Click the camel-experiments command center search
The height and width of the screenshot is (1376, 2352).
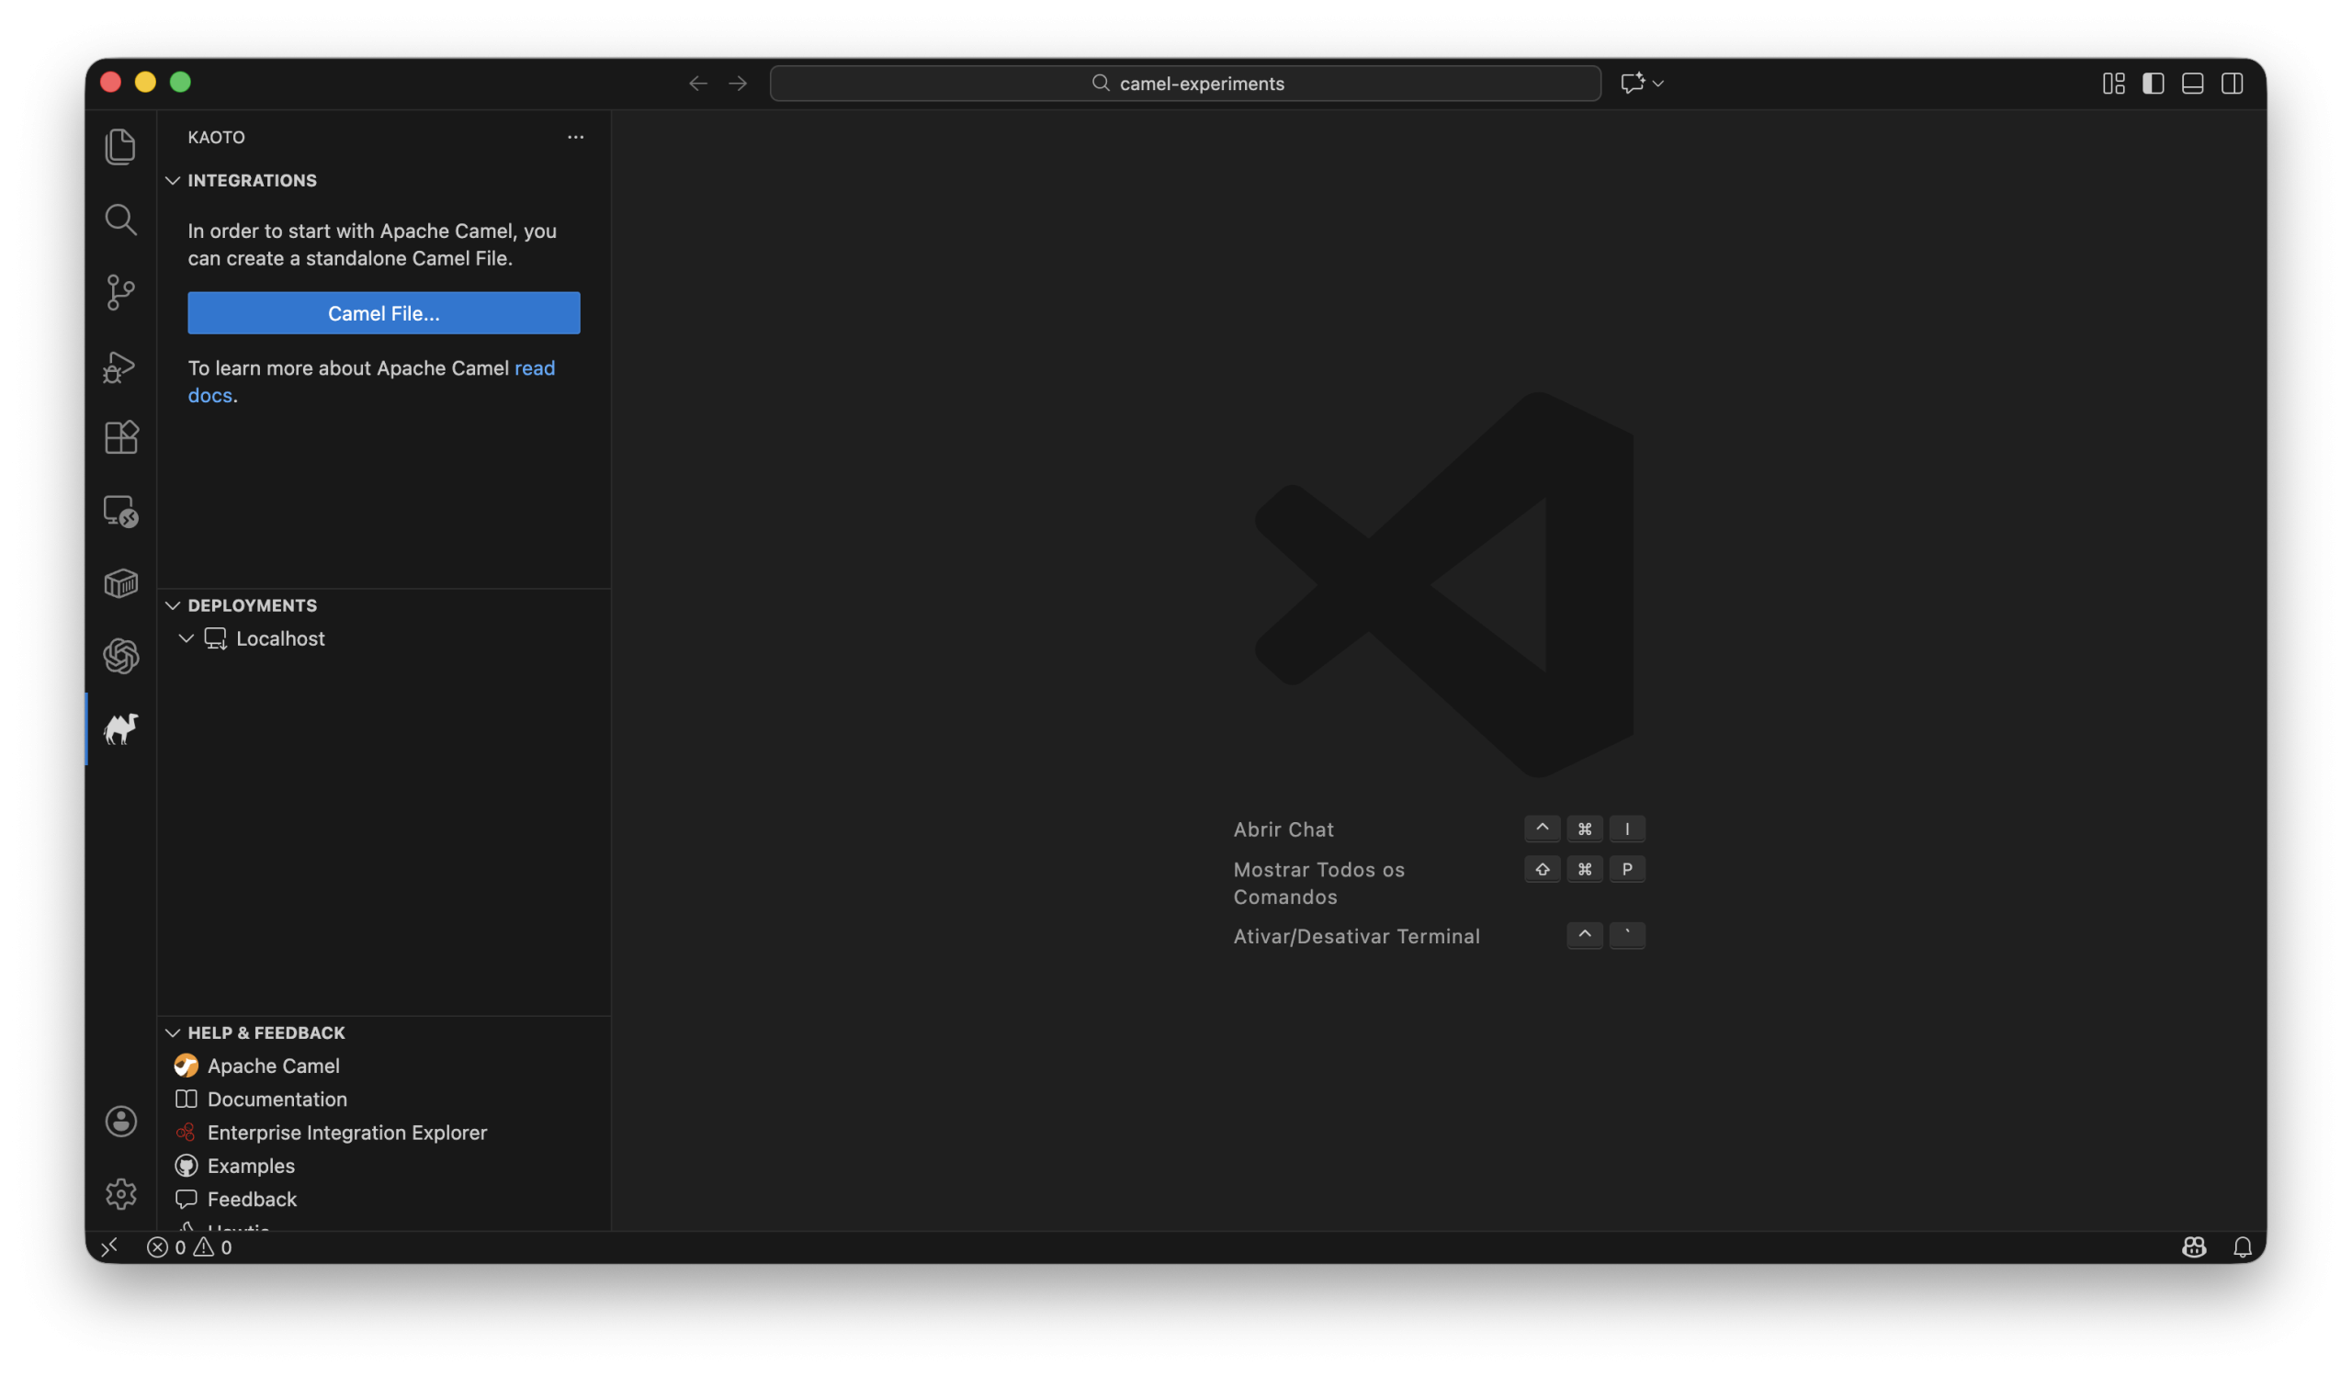pyautogui.click(x=1184, y=83)
